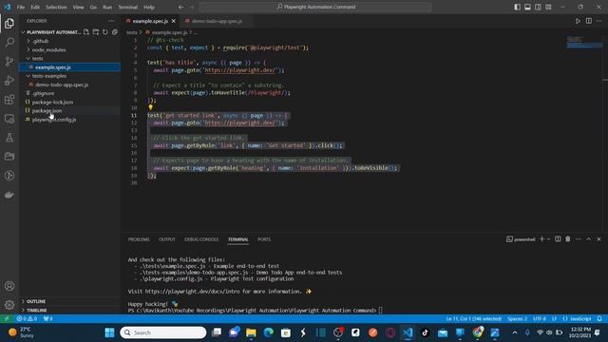This screenshot has width=608, height=342.
Task: Open the Accounts icon in activity bar
Action: click(9, 286)
